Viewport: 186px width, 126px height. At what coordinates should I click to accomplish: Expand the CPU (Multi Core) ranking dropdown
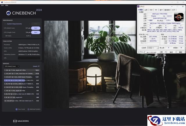[12, 66]
